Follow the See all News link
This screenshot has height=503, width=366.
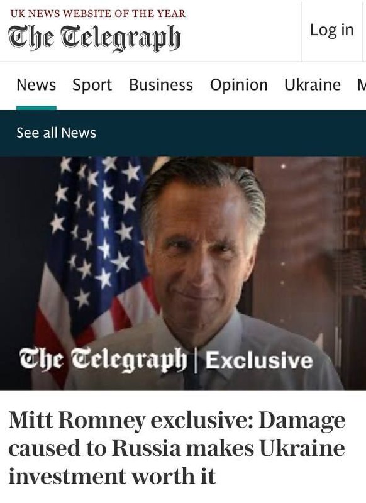(x=56, y=133)
